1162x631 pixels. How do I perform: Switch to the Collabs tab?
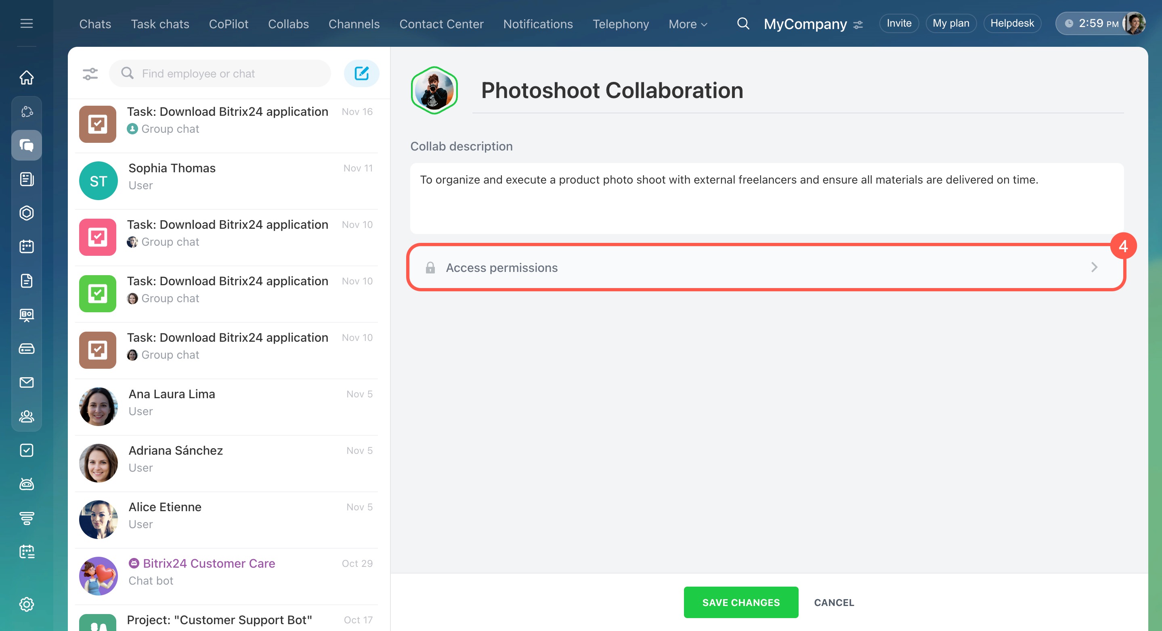pos(288,24)
